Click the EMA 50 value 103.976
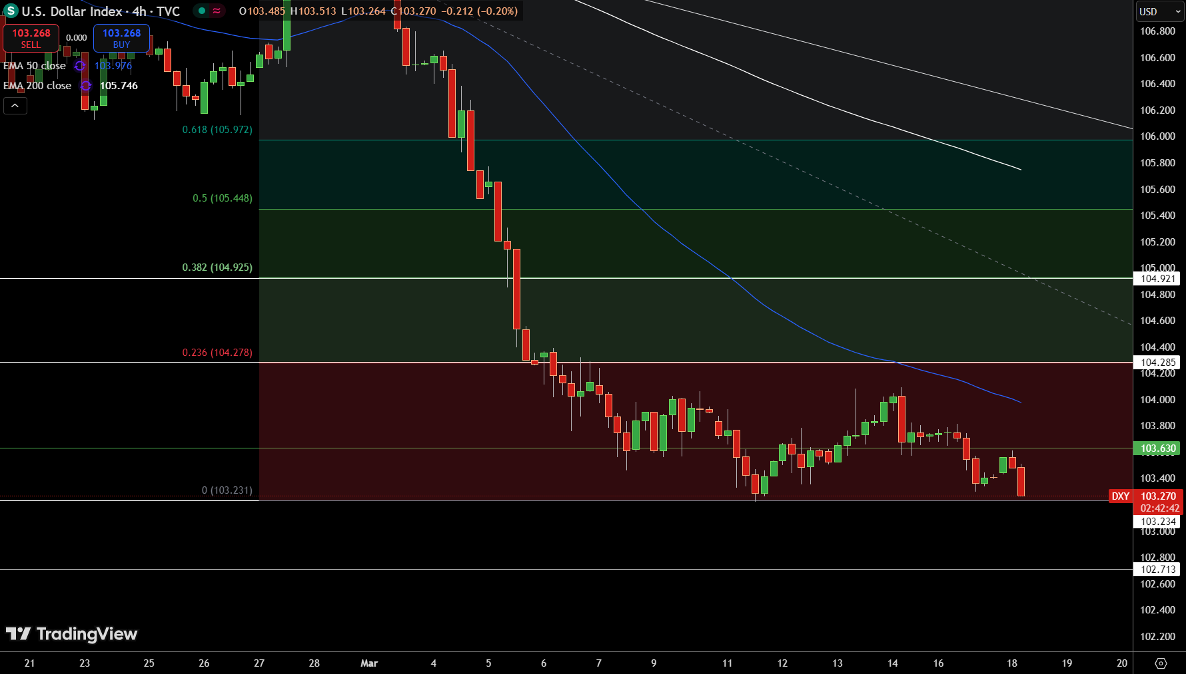This screenshot has width=1186, height=674. tap(113, 66)
